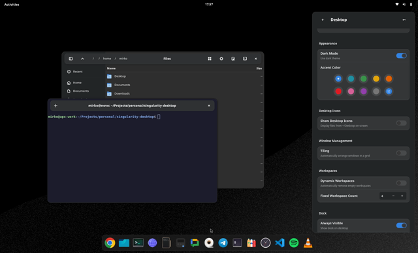The width and height of the screenshot is (418, 253).
Task: Click the reset arrow in Desktop panel header
Action: tap(404, 20)
